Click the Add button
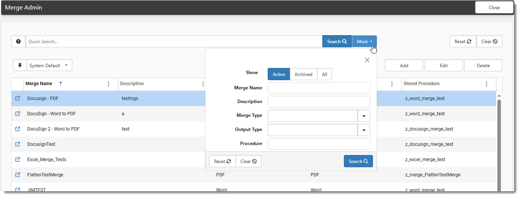This screenshot has width=520, height=197. point(404,66)
